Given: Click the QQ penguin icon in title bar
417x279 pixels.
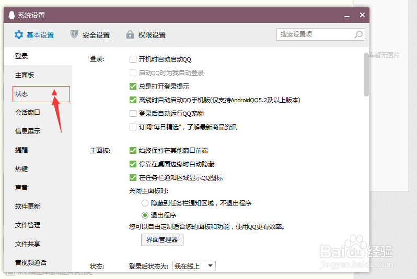Looking at the screenshot, I should click(x=11, y=15).
